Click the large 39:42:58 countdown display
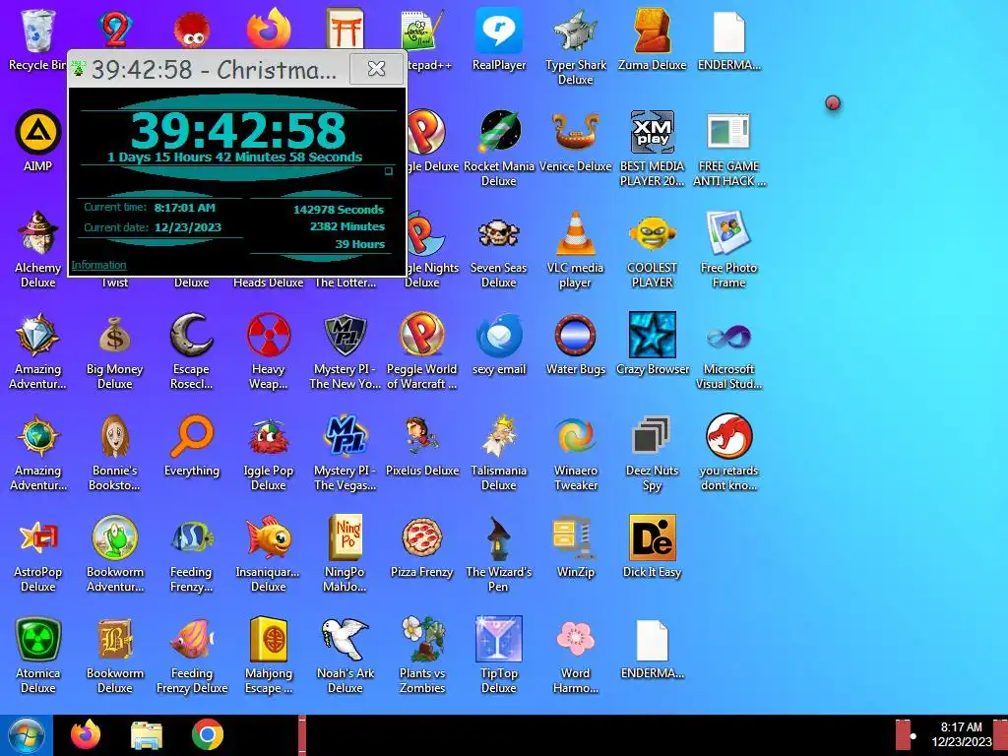1008x756 pixels. [238, 130]
